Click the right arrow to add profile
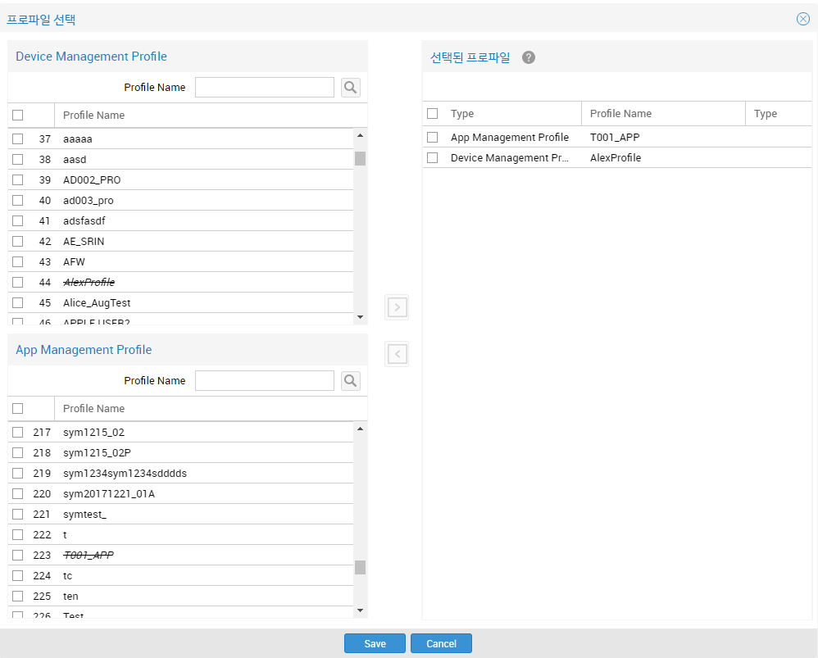Viewport: 818px width, 658px height. tap(397, 308)
